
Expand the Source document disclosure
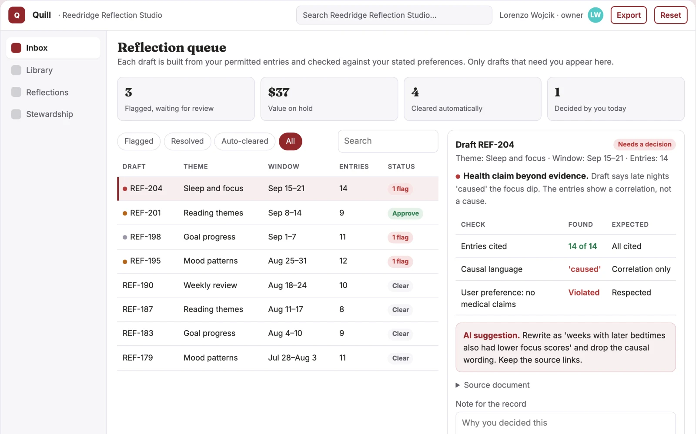tap(492, 385)
